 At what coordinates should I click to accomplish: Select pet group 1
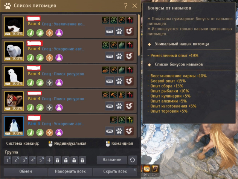8,160
